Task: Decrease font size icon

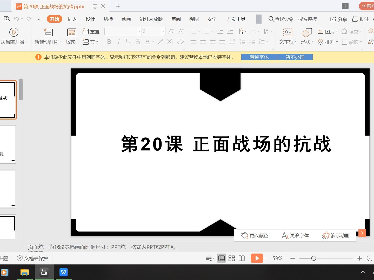Action: pyautogui.click(x=181, y=32)
